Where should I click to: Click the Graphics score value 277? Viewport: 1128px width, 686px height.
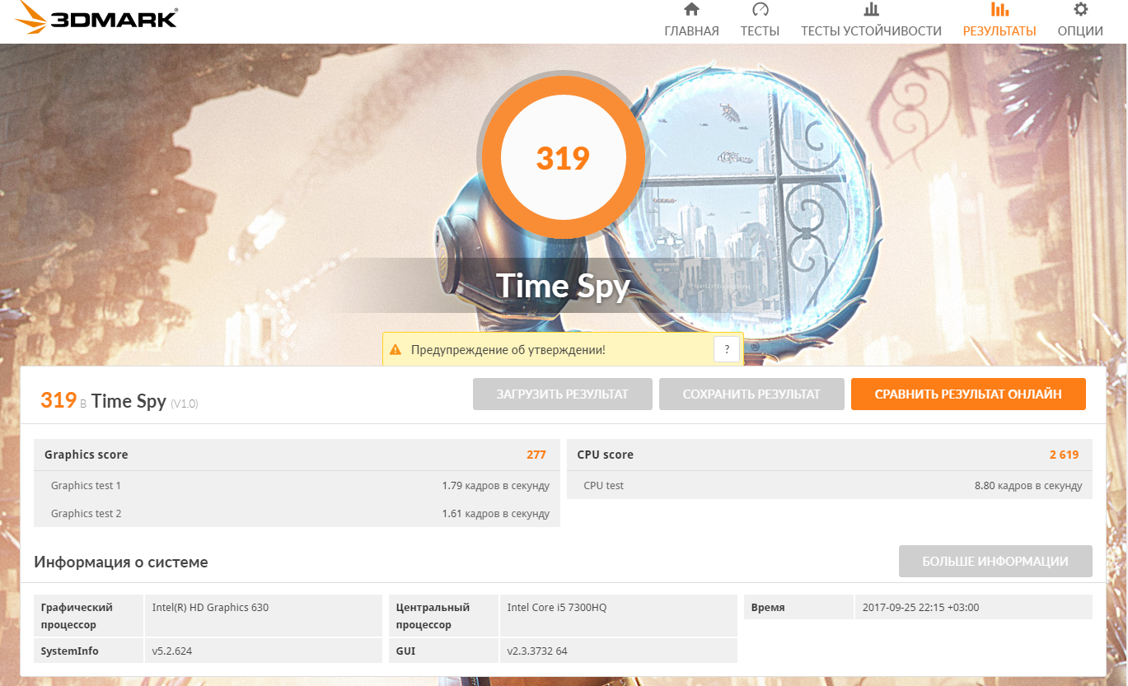(536, 455)
